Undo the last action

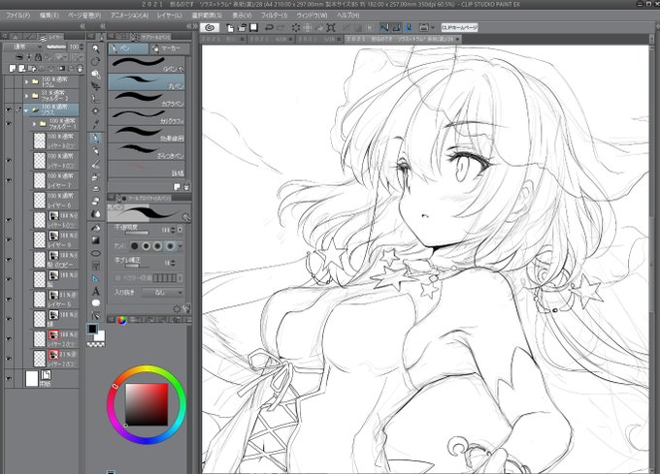click(x=268, y=28)
